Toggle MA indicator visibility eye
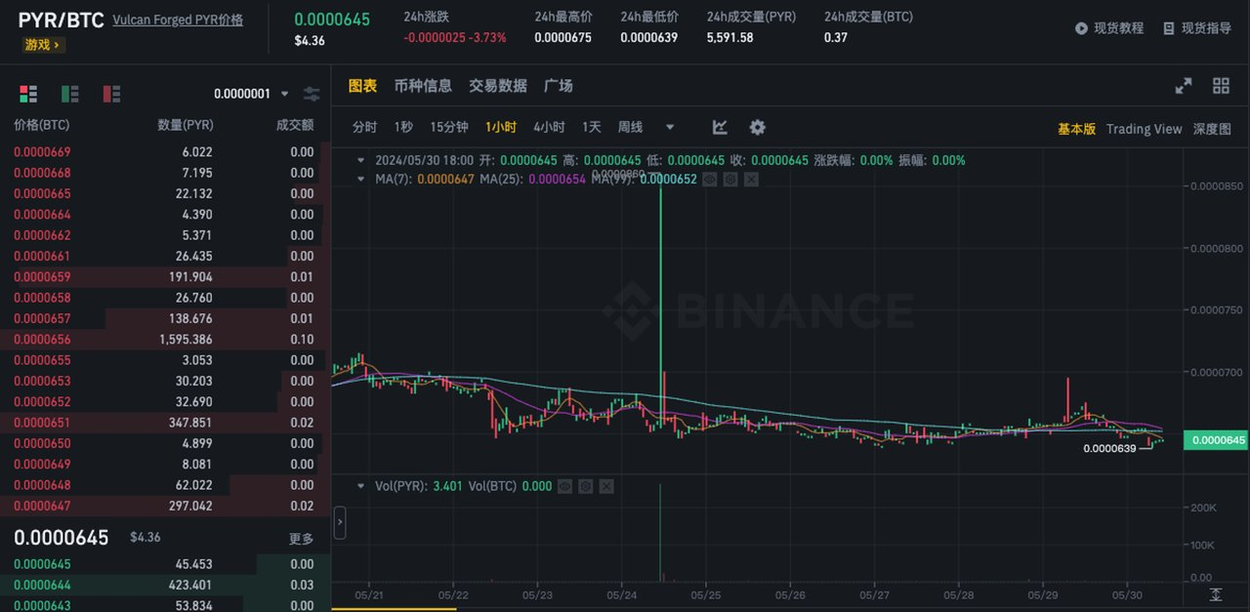The height and width of the screenshot is (612, 1250). 710,180
